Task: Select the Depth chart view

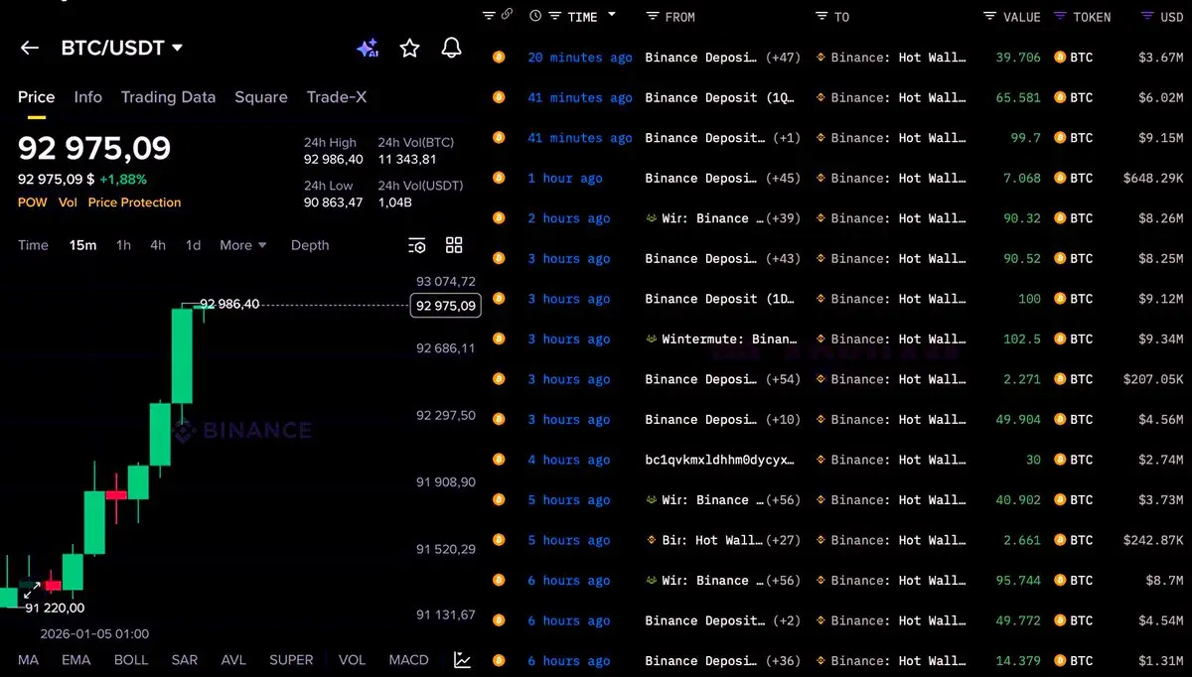Action: pyautogui.click(x=310, y=245)
